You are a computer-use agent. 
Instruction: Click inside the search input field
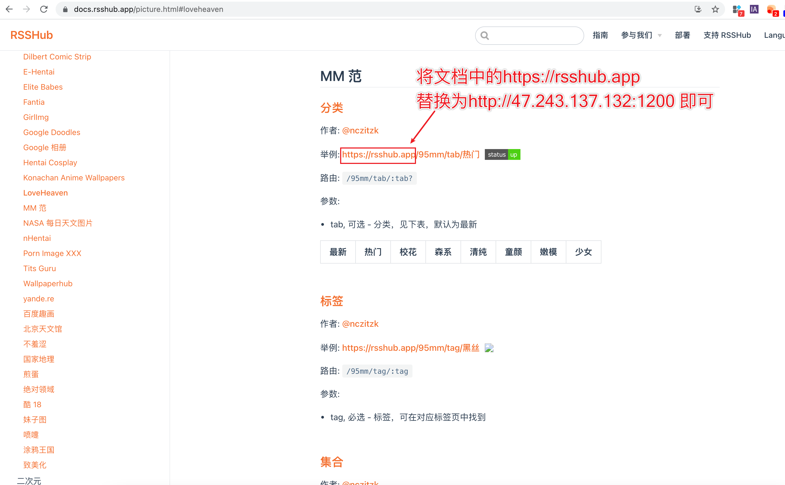point(532,35)
